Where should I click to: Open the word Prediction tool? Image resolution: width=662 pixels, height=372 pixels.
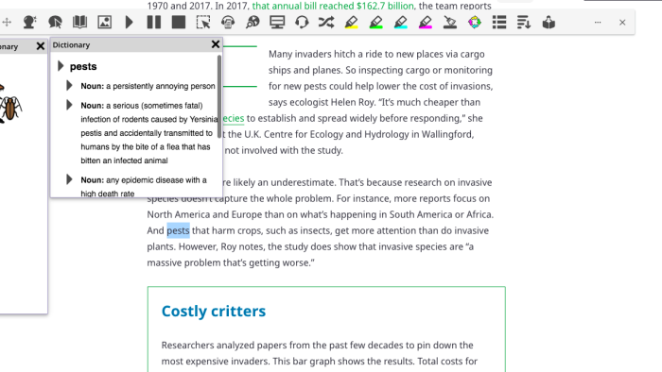29,23
